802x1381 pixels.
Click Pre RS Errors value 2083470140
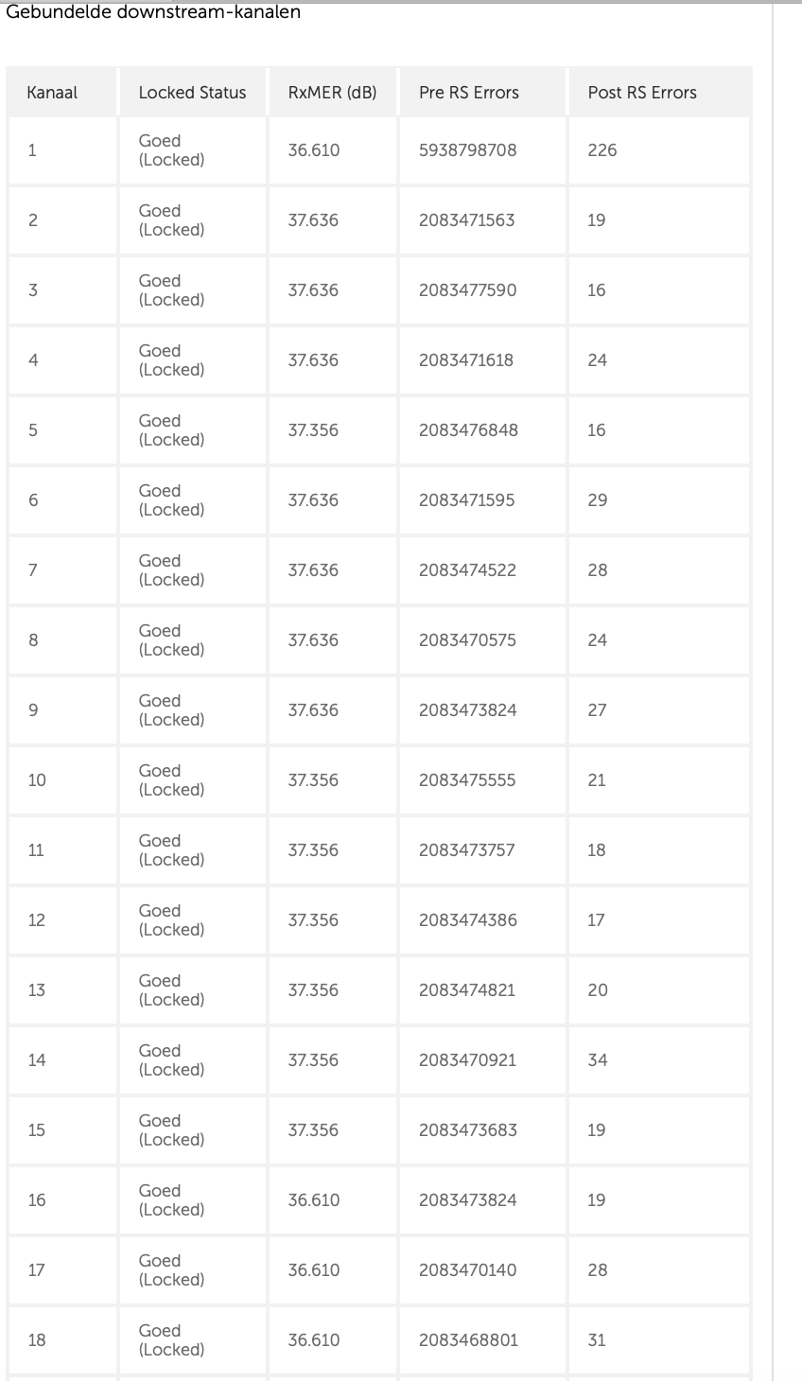(x=467, y=1270)
